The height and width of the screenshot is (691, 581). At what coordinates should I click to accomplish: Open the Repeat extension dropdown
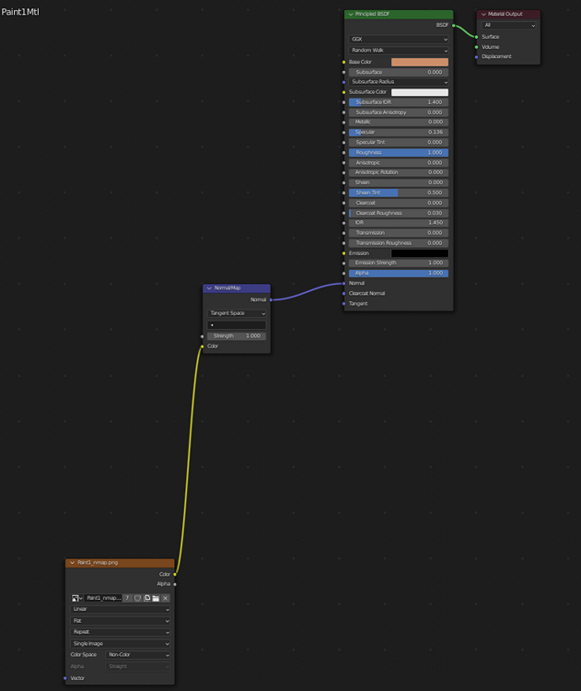pyautogui.click(x=120, y=632)
